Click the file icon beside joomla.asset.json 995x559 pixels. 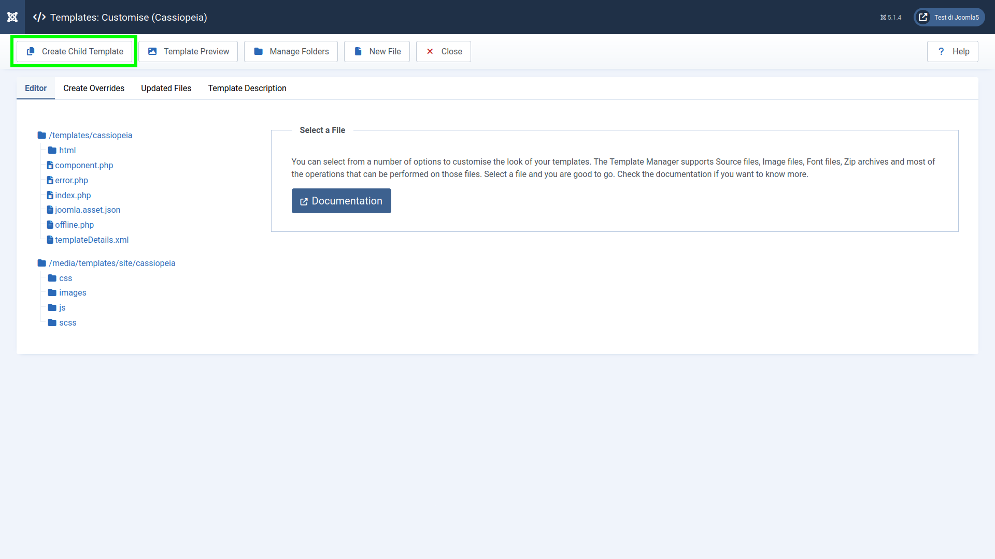pos(50,210)
